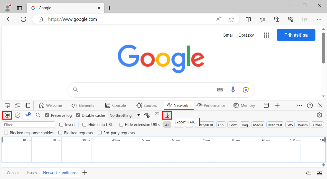This screenshot has height=179, width=327.
Task: Export HAR with download arrow
Action: tap(167, 115)
